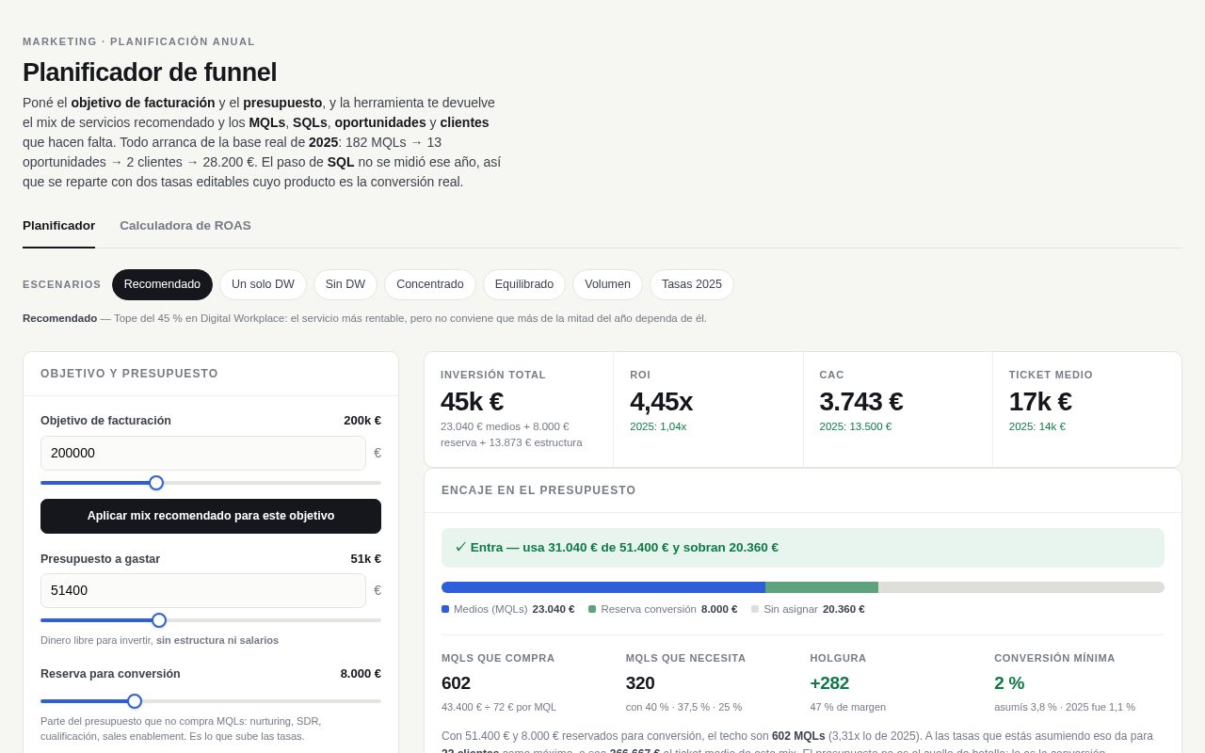Click the MQLs que necesita value 320
The height and width of the screenshot is (753, 1205).
(x=640, y=683)
